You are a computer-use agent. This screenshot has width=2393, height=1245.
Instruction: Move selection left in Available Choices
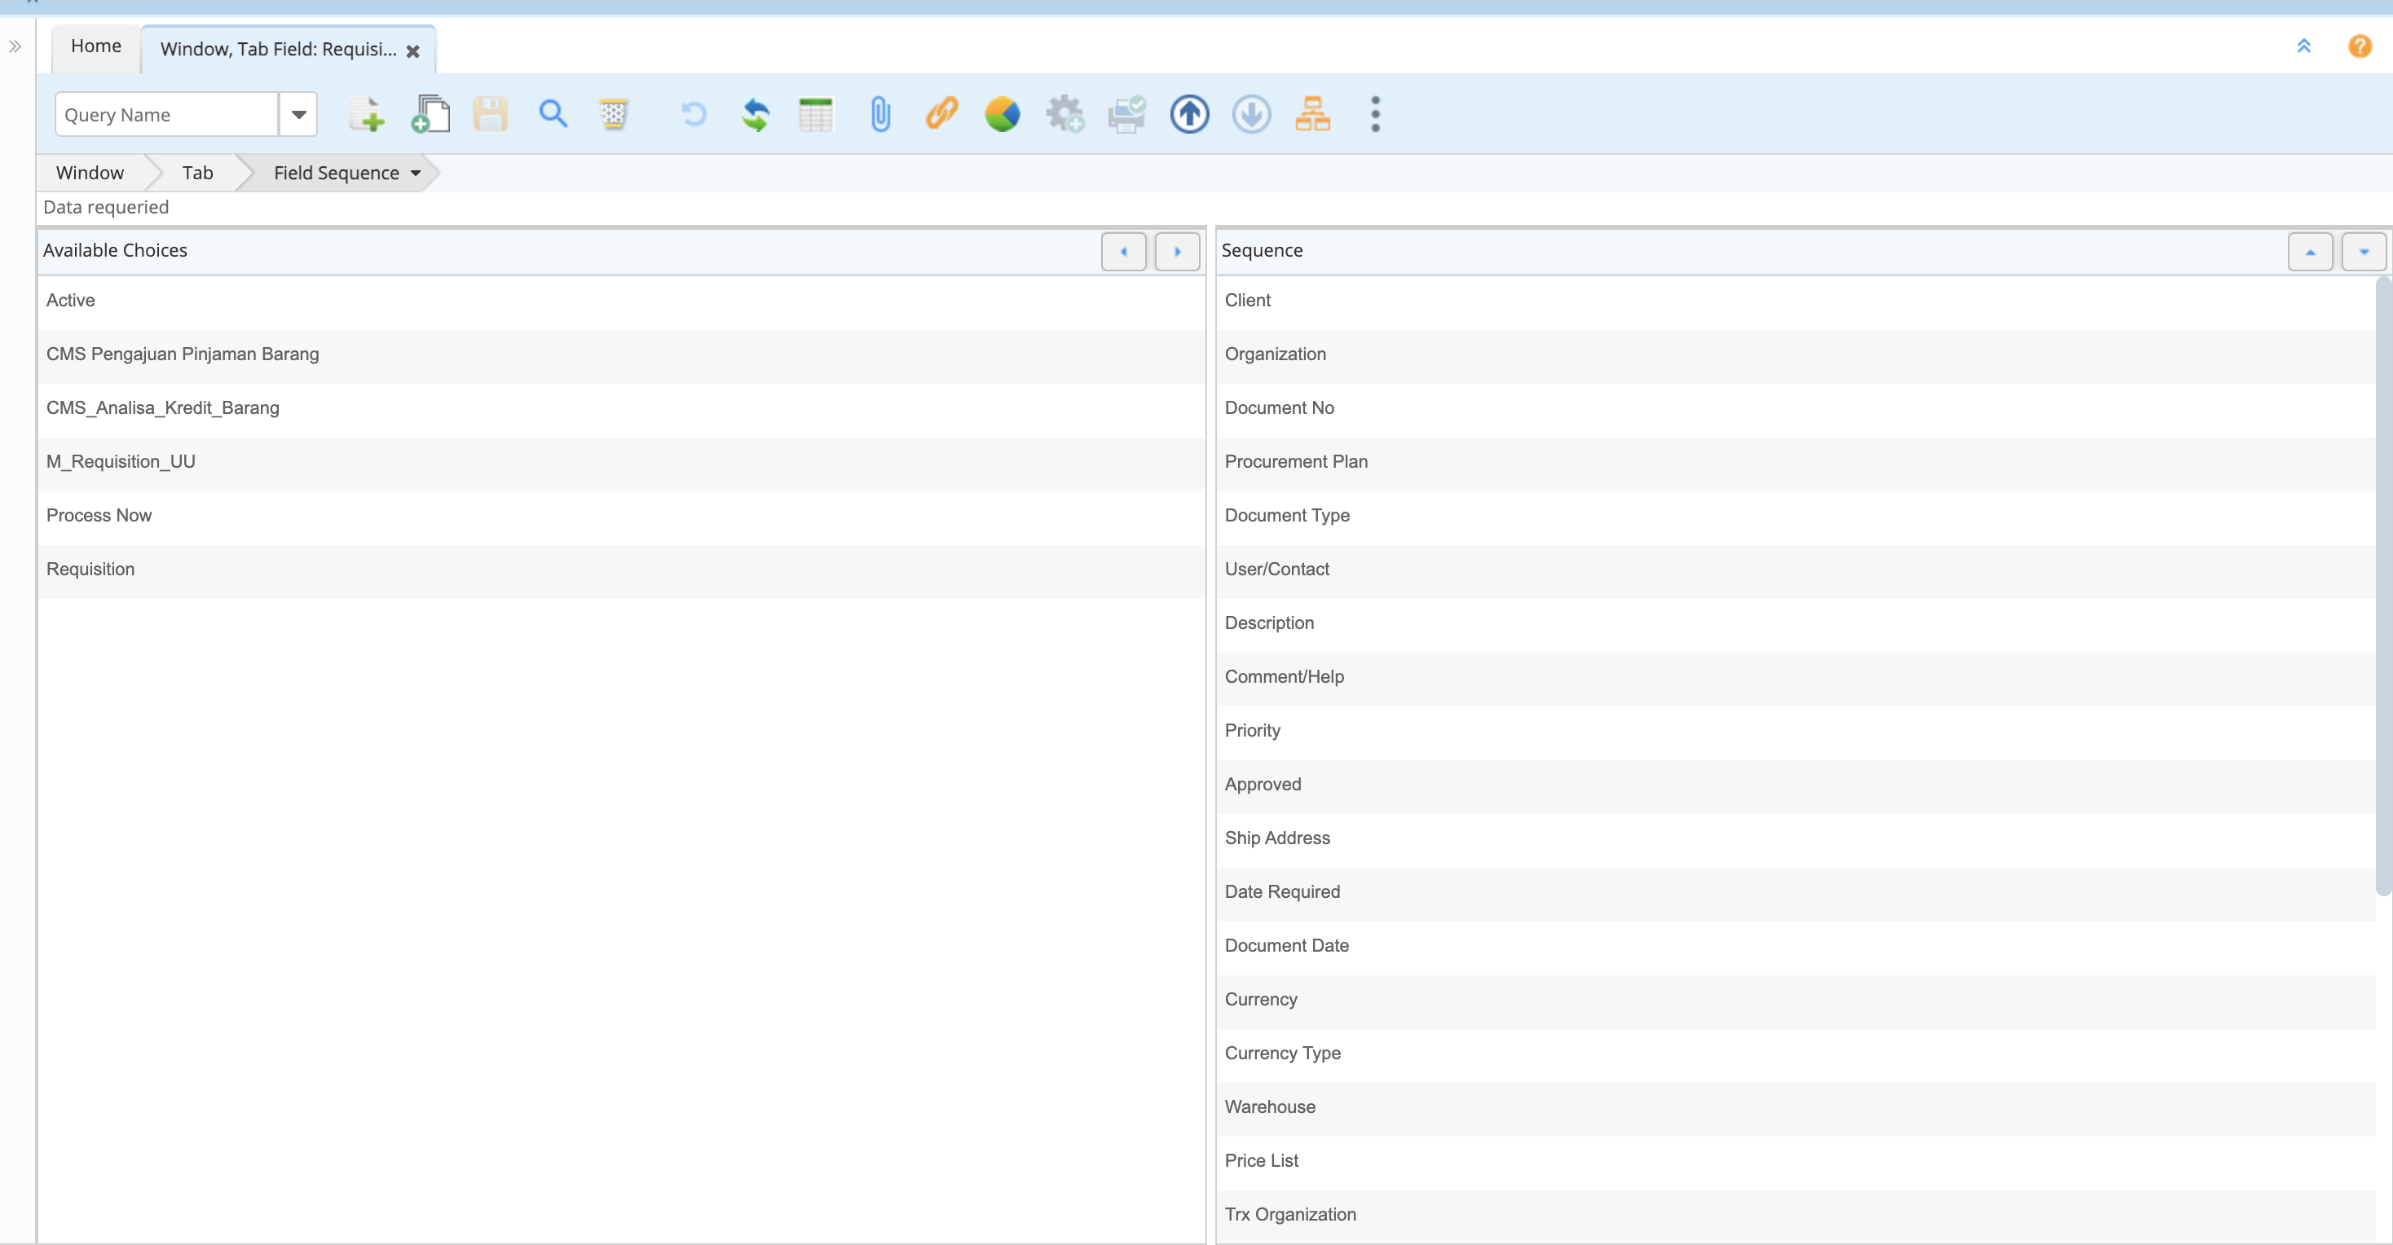[1123, 252]
